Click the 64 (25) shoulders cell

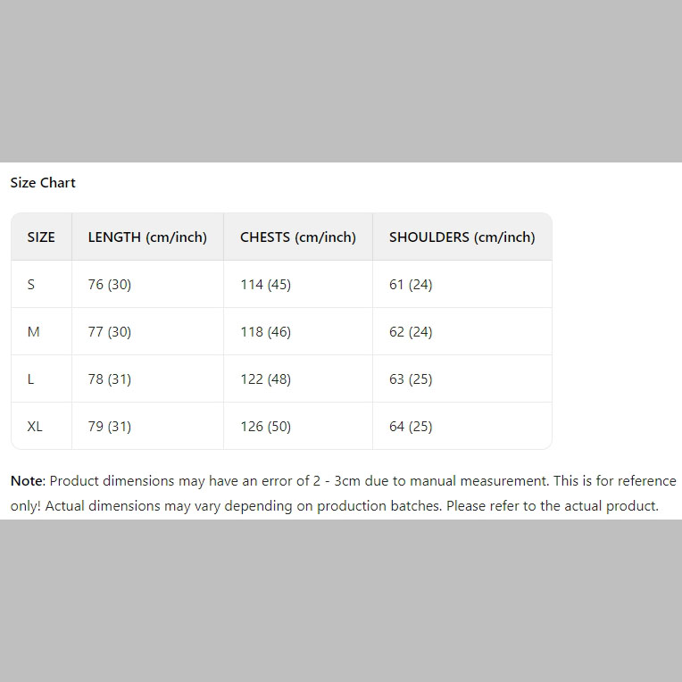coord(411,427)
